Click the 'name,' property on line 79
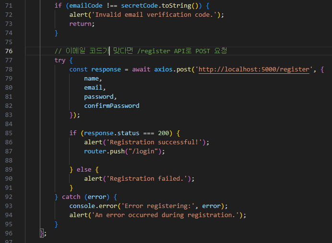Screen dimensions: 332x243 [93, 79]
